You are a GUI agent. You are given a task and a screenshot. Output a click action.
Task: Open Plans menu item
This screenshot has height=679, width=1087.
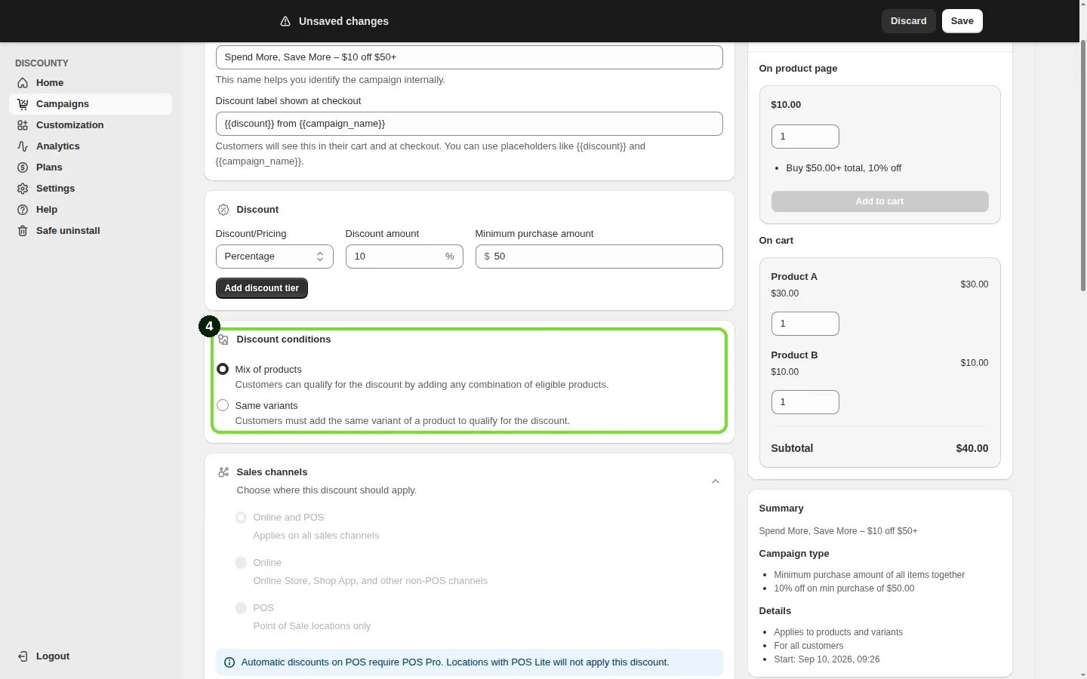(x=91, y=167)
